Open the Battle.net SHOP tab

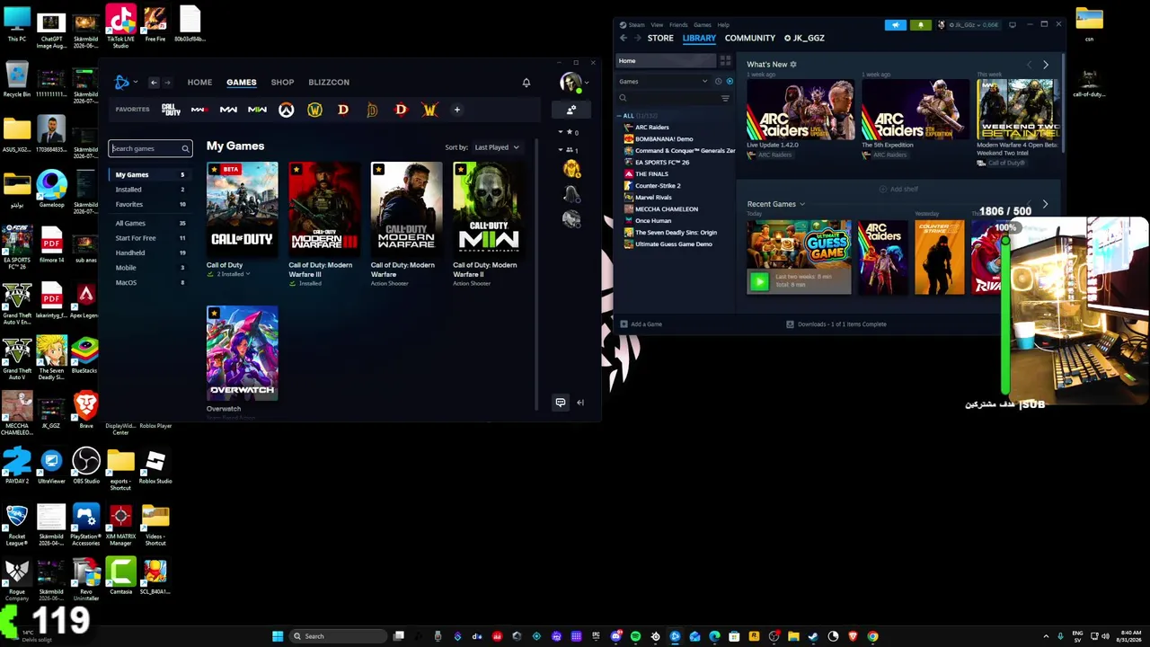(x=282, y=83)
